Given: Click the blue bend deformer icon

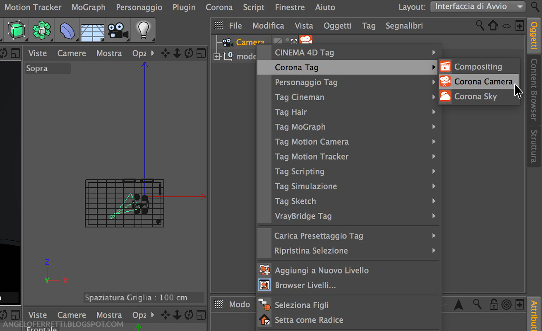Looking at the screenshot, I should [x=67, y=31].
